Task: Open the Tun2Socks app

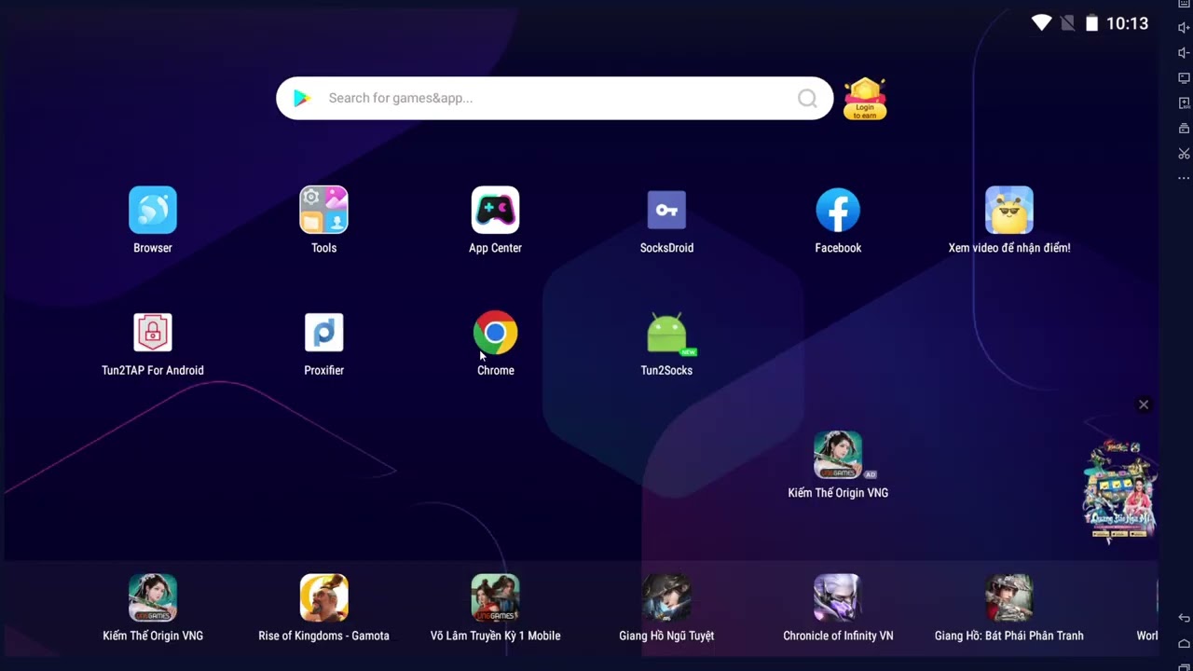Action: click(x=666, y=333)
